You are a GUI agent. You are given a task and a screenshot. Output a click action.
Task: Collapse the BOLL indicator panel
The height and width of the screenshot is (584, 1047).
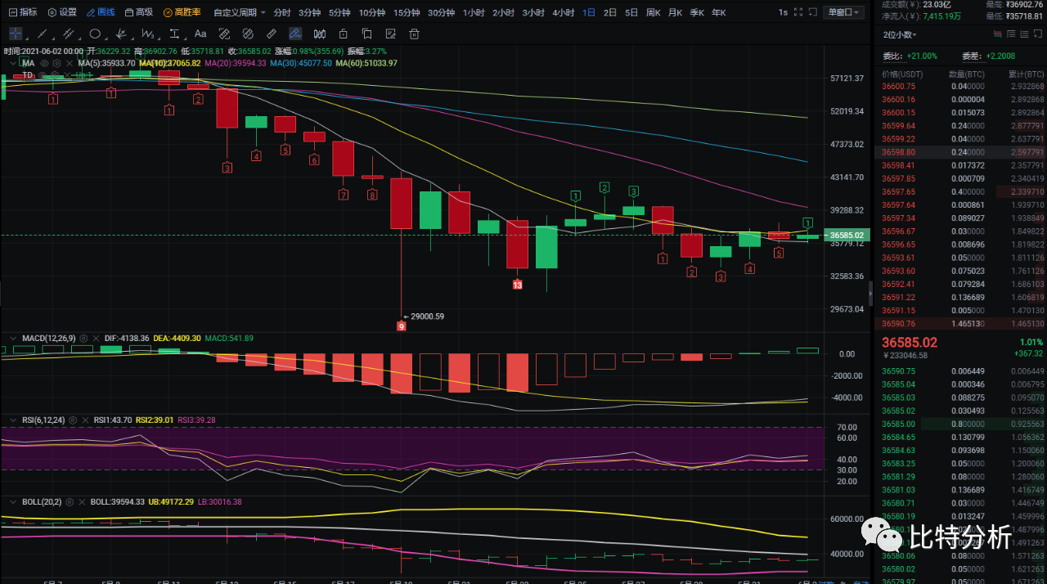(13, 501)
